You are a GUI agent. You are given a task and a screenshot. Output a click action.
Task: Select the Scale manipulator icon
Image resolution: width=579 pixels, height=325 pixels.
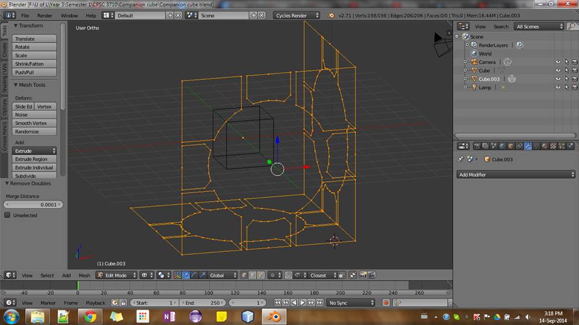point(203,275)
